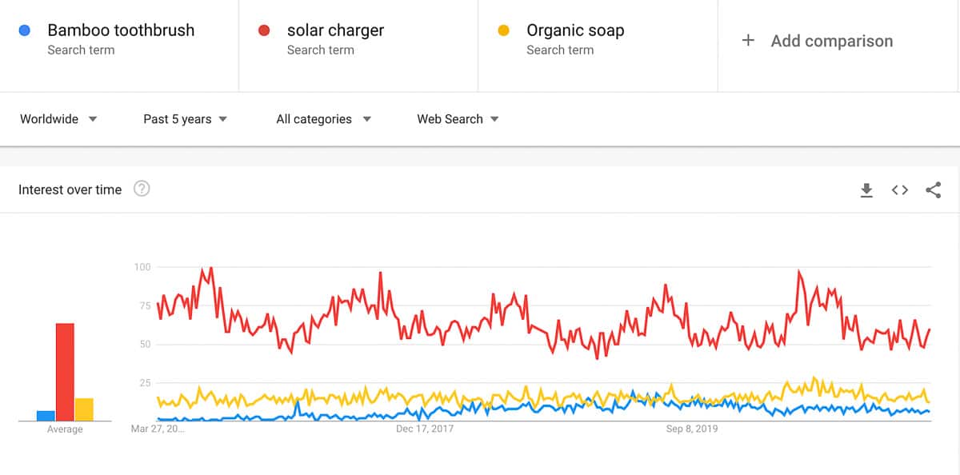The height and width of the screenshot is (475, 960).
Task: Click the Add comparison button
Action: [831, 41]
